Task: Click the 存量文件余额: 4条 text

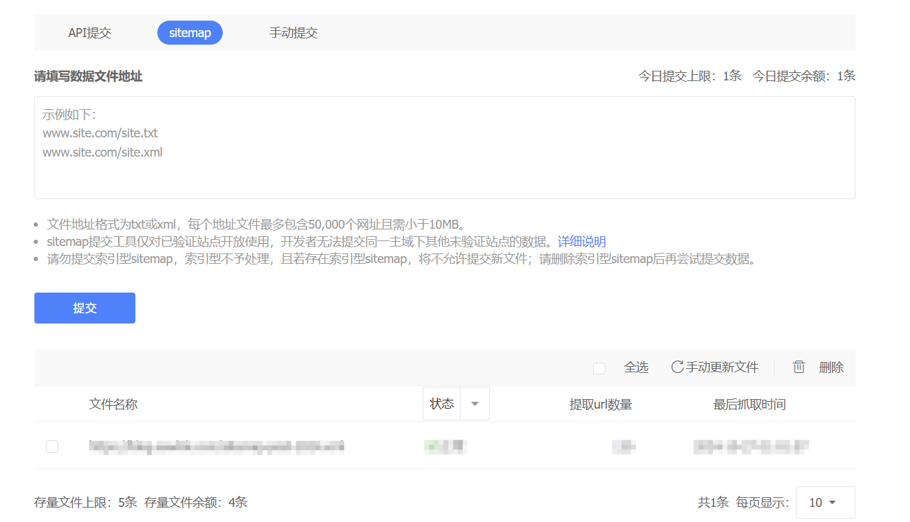Action: pyautogui.click(x=196, y=502)
